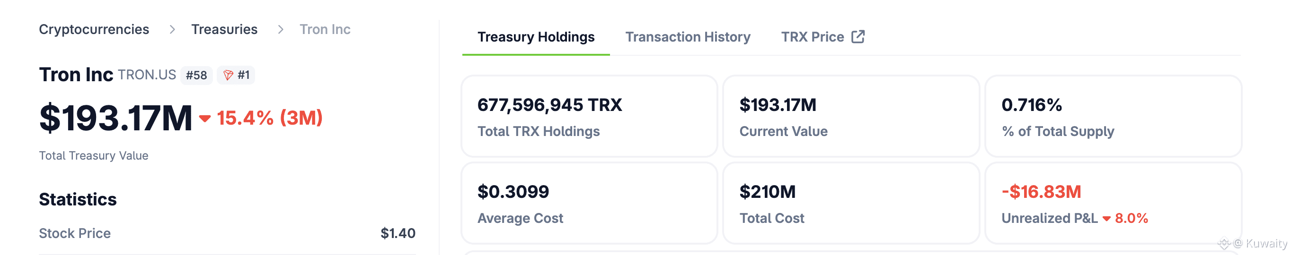1291x255 pixels.
Task: Open the Transaction History tab
Action: point(687,37)
